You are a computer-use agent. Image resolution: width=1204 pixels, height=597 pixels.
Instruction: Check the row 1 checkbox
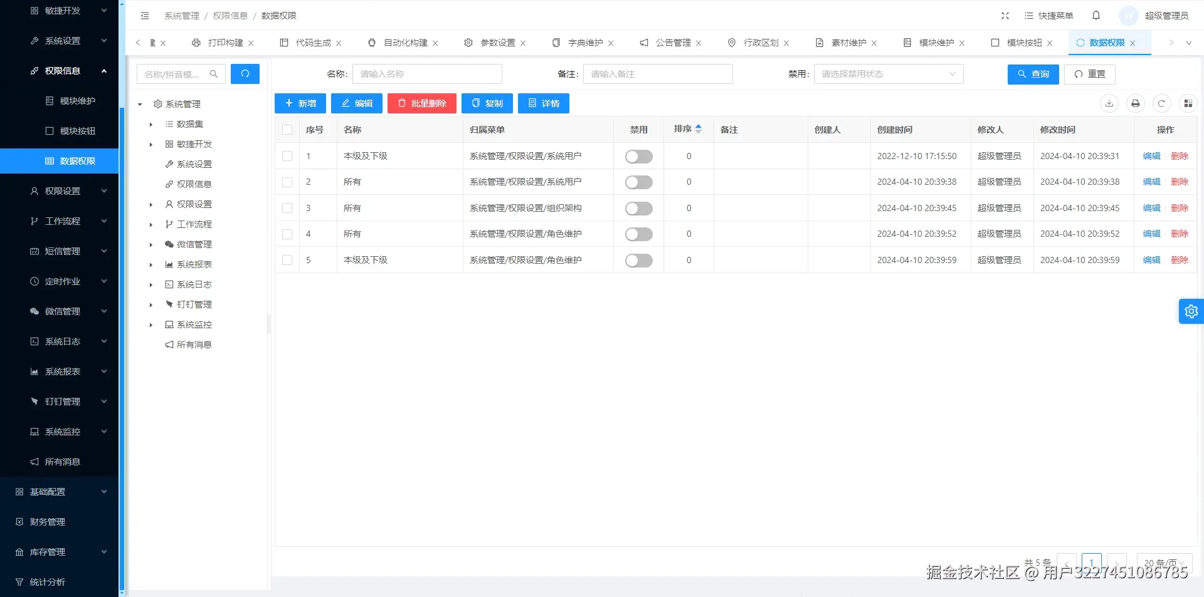(x=287, y=156)
